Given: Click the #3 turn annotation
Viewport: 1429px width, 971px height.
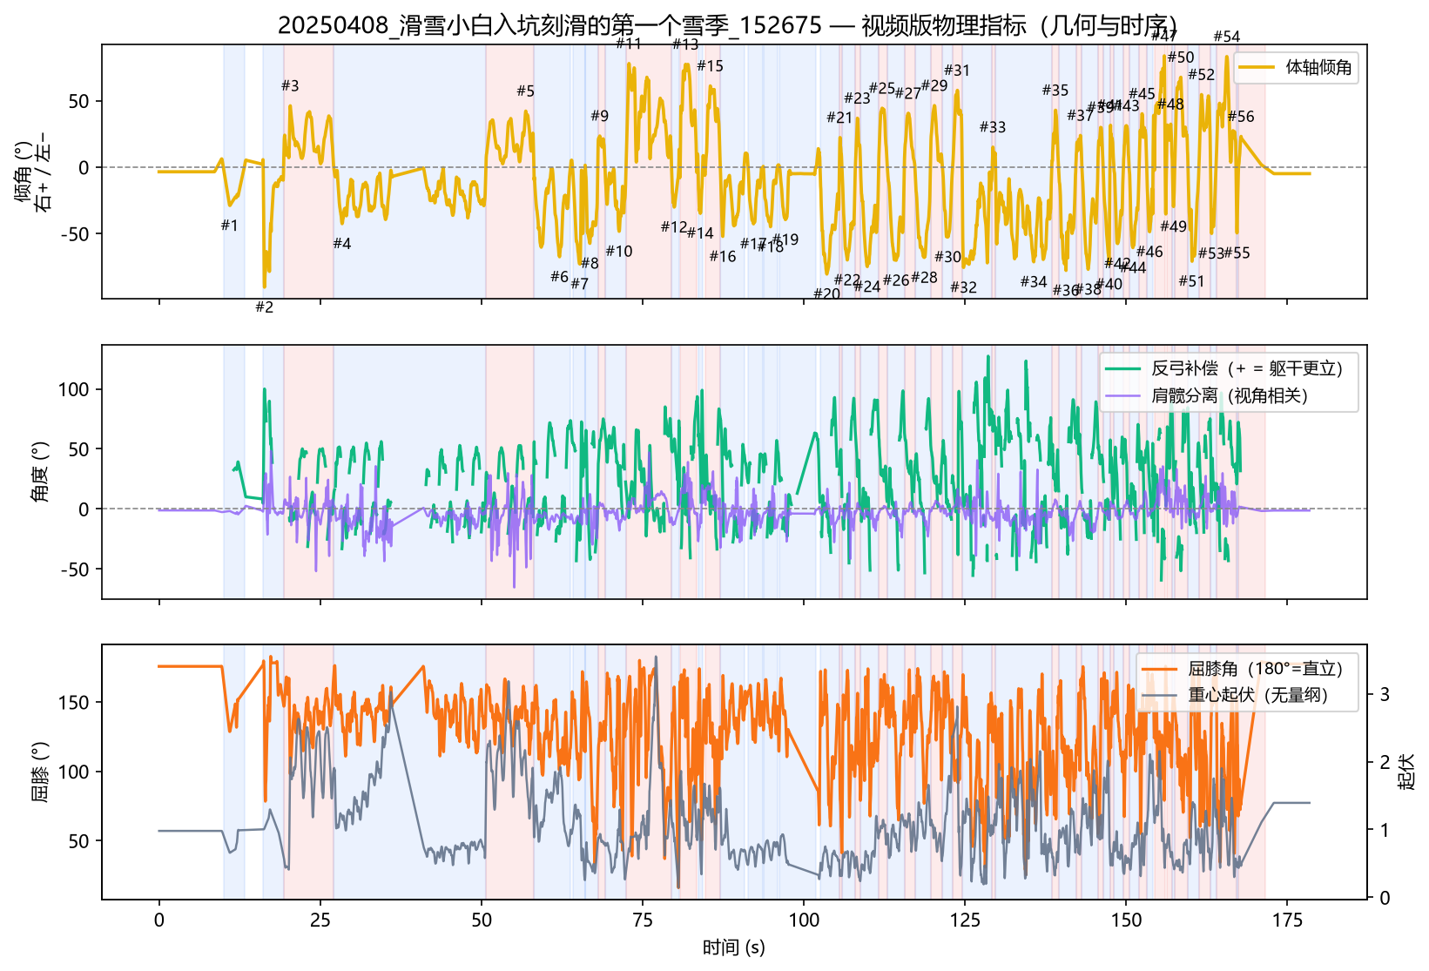Looking at the screenshot, I should 290,85.
